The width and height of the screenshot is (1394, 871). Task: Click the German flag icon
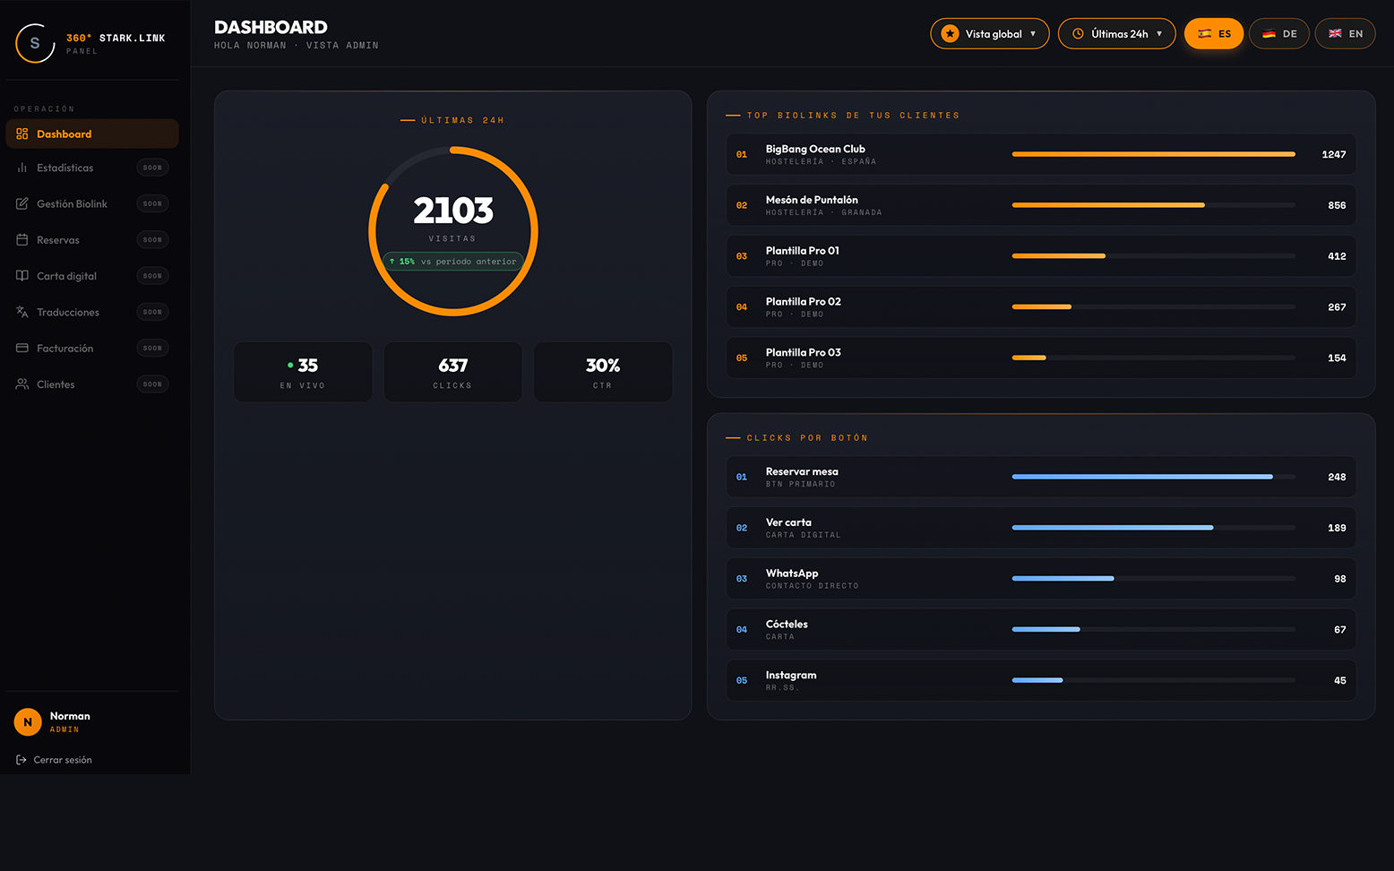pyautogui.click(x=1269, y=34)
